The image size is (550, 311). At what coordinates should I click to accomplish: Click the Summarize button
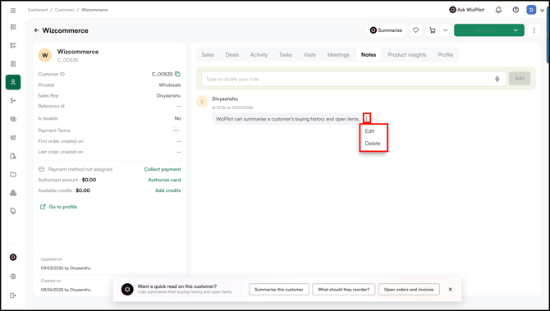click(386, 30)
